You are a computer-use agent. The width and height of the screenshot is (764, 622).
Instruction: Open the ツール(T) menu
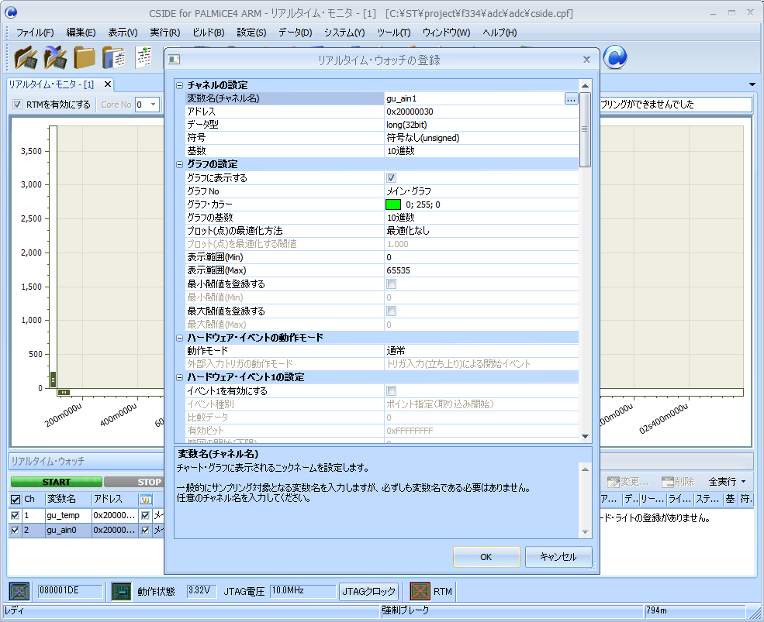[394, 33]
